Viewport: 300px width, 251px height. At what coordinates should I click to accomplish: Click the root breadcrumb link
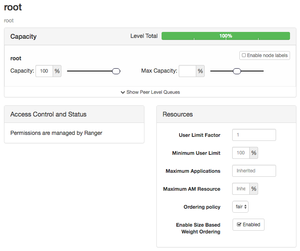coord(9,20)
